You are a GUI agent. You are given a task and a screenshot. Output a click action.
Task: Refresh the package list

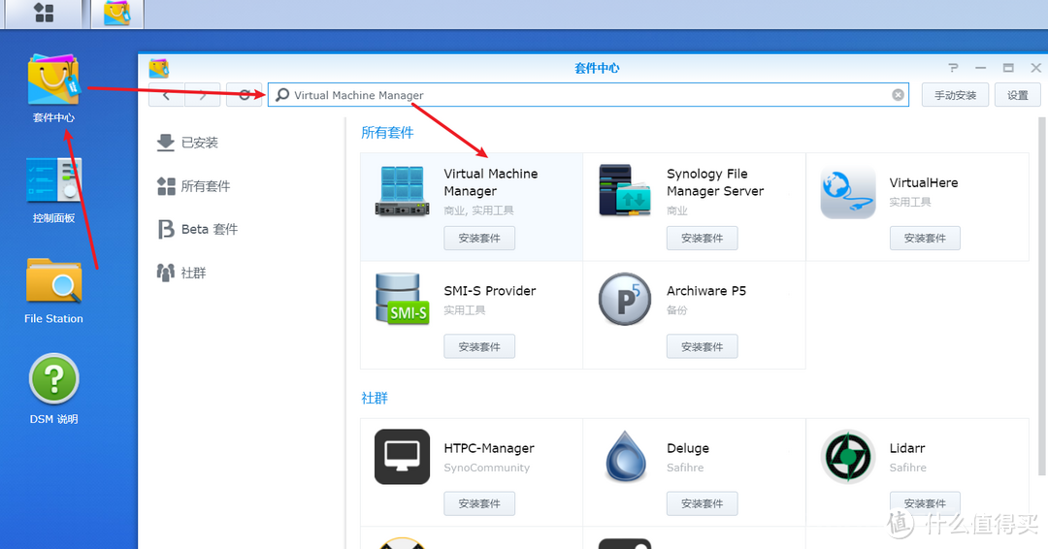click(244, 95)
